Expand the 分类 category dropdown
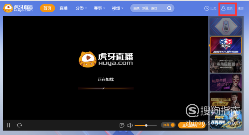 click(81, 8)
